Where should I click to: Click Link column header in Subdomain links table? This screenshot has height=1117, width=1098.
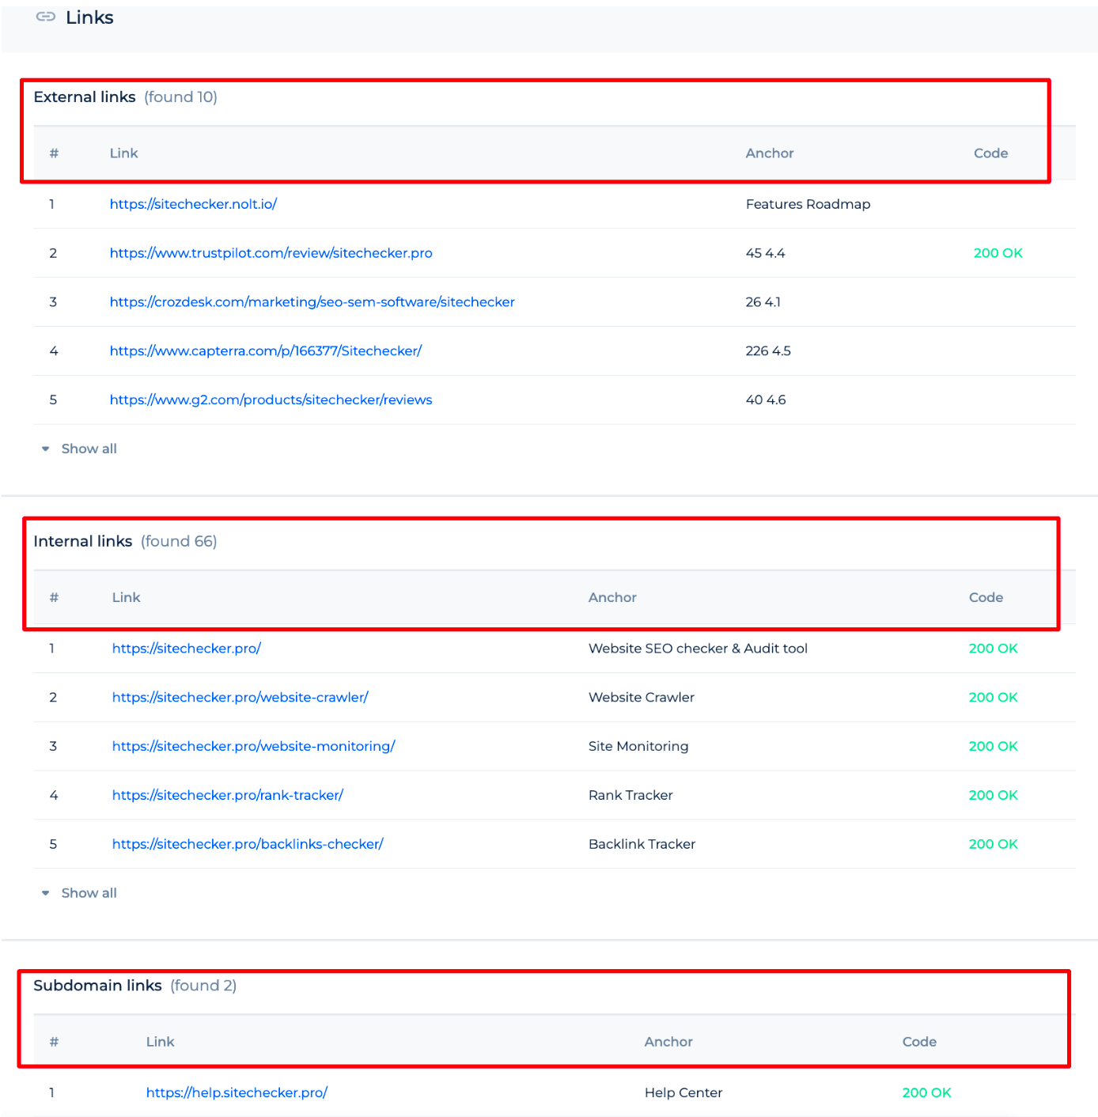(x=160, y=1043)
